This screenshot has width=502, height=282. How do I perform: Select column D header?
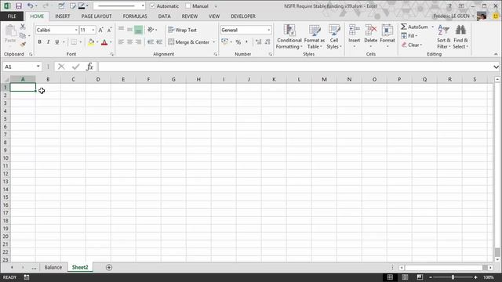click(x=98, y=79)
